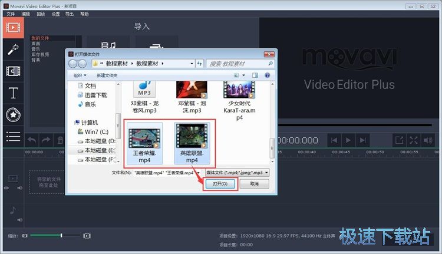Click the dialog Back navigation button
Screen dimensions: 442x254
pyautogui.click(x=72, y=64)
